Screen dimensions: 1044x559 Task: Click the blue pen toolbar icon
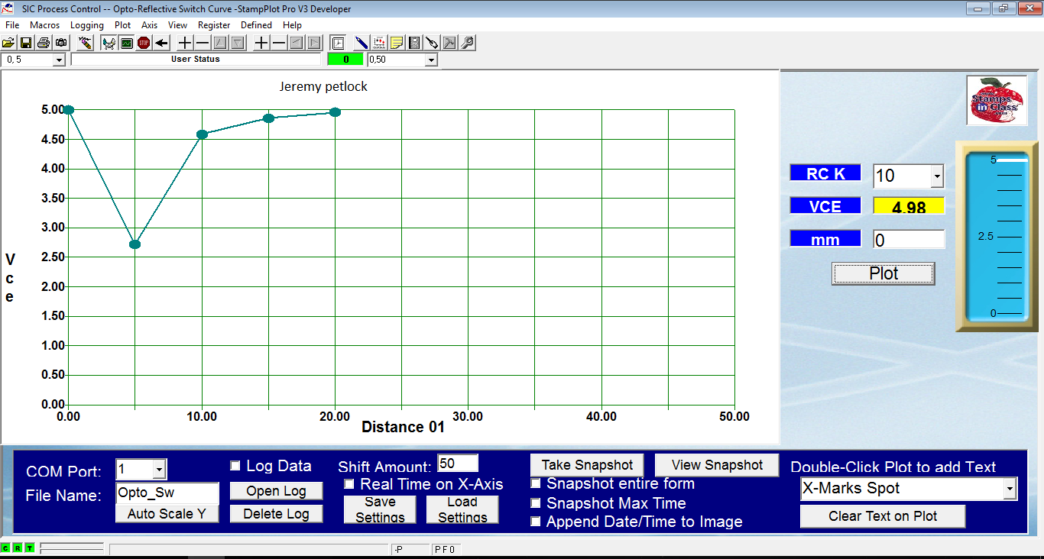click(x=361, y=43)
